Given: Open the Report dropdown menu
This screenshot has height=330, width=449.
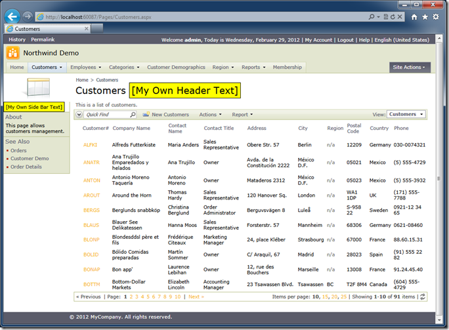Looking at the screenshot, I should coord(242,115).
